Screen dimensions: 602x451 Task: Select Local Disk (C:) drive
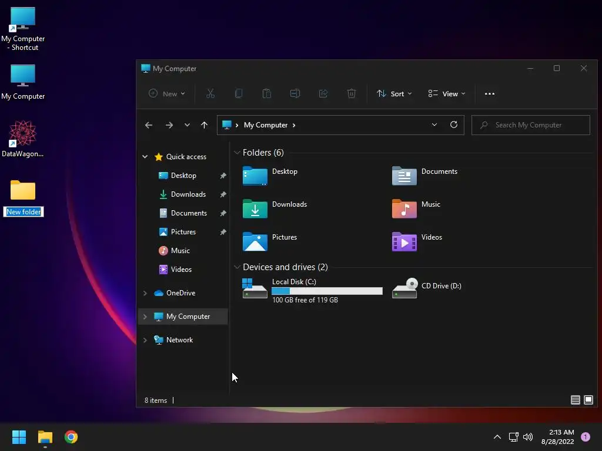pos(312,290)
